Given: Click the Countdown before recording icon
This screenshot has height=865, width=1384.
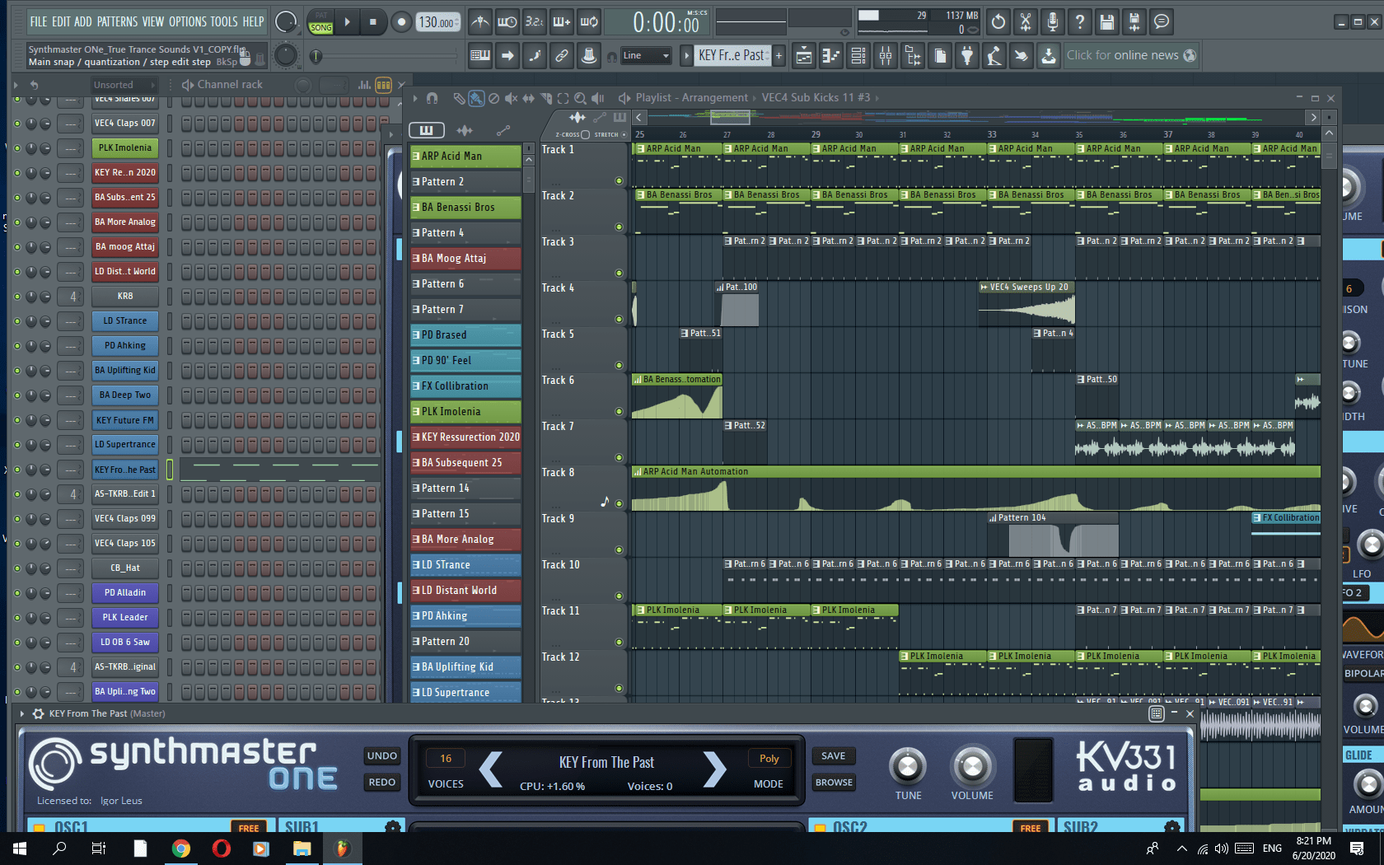Looking at the screenshot, I should 535,21.
